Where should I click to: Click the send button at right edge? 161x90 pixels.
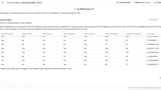point(160,78)
